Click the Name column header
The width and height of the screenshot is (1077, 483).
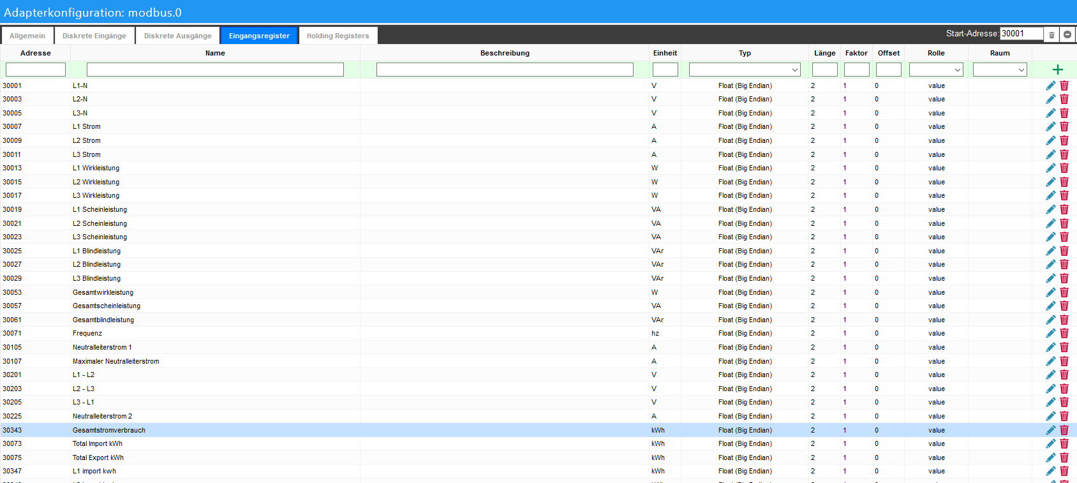[215, 53]
